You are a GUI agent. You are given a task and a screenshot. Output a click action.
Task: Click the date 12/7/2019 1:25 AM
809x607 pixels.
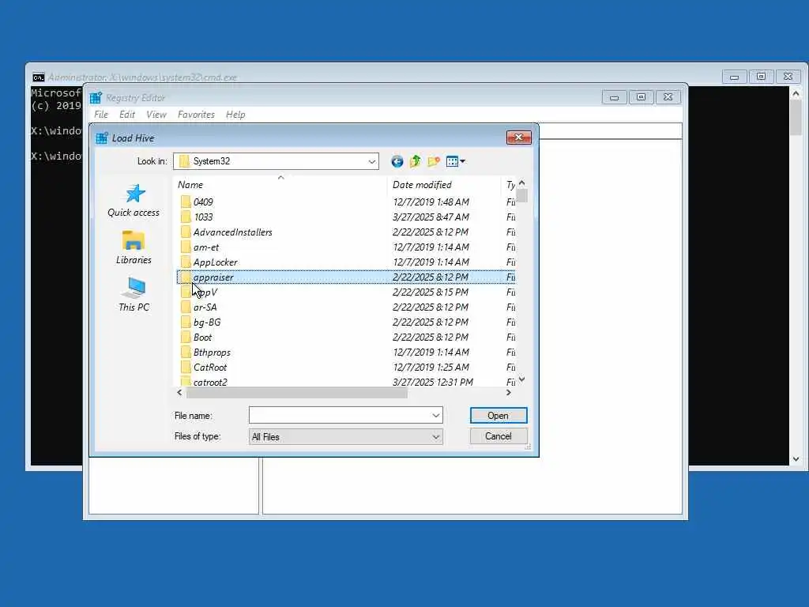tap(431, 367)
